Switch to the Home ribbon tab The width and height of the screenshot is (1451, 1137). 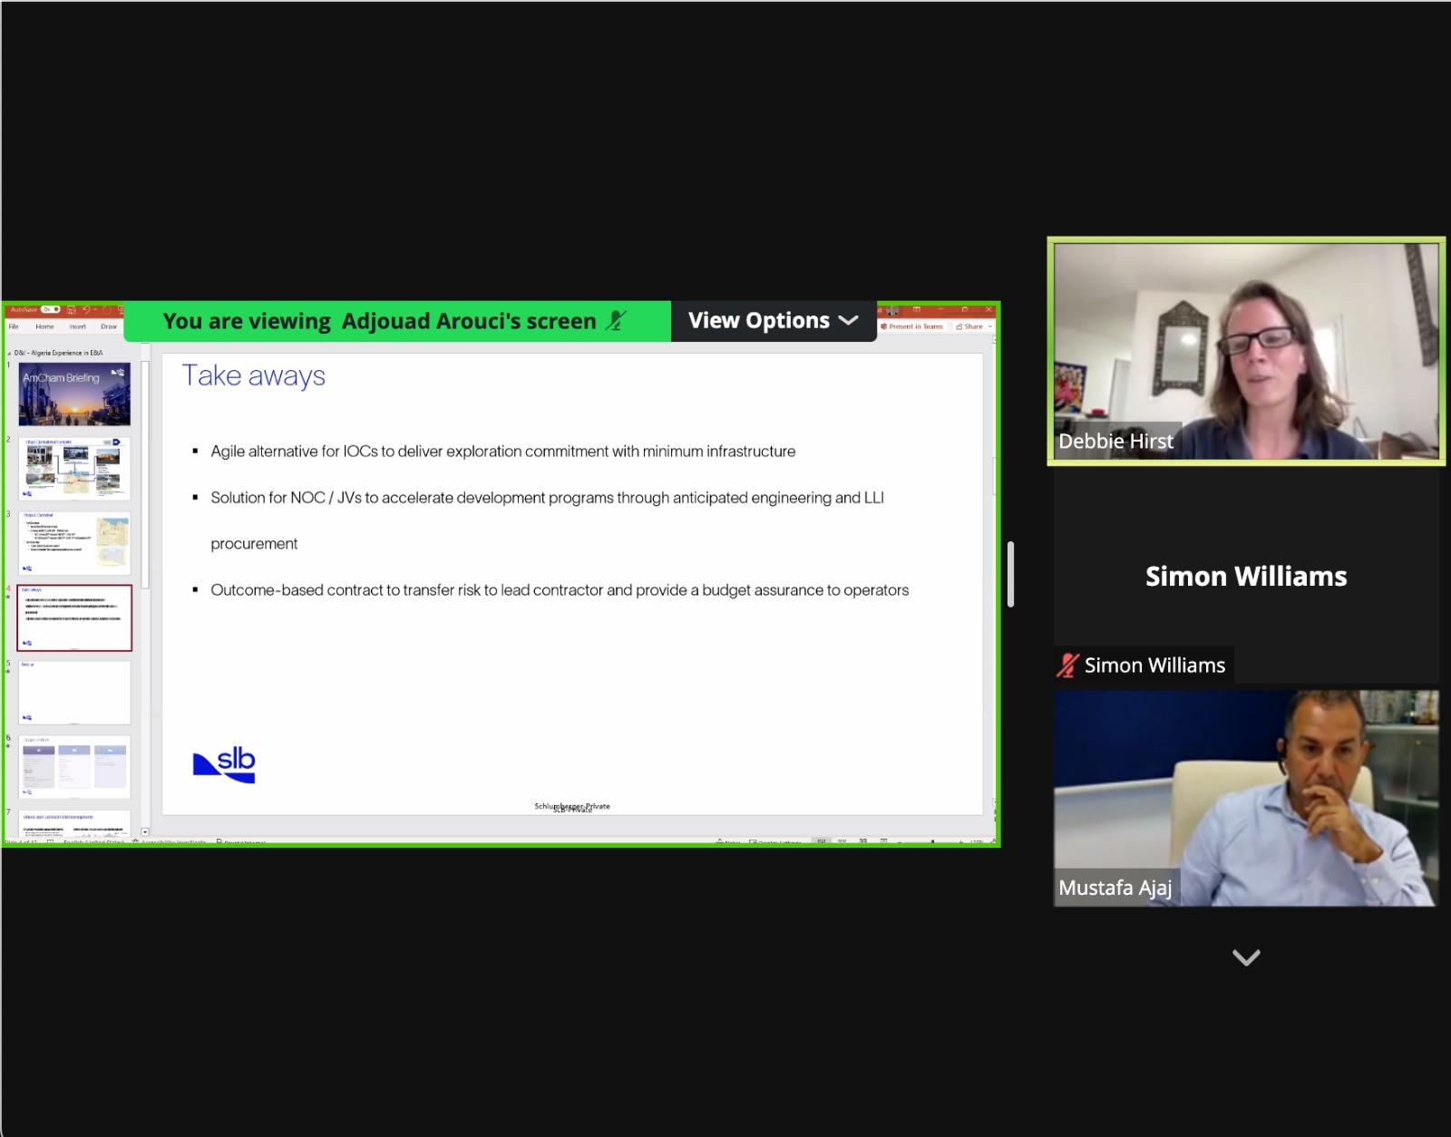point(44,326)
